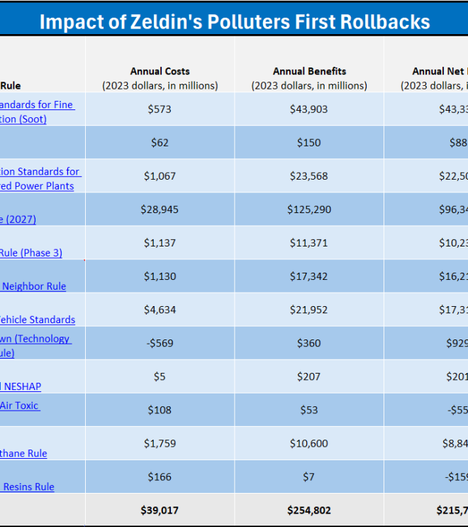This screenshot has height=527, width=468.
Task: Select the $28,945 cost cell
Action: click(x=160, y=210)
